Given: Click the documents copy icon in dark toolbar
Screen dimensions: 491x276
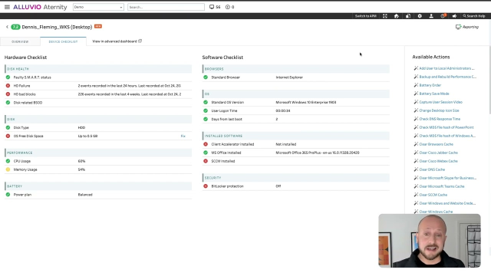Looking at the screenshot, I should point(408,16).
